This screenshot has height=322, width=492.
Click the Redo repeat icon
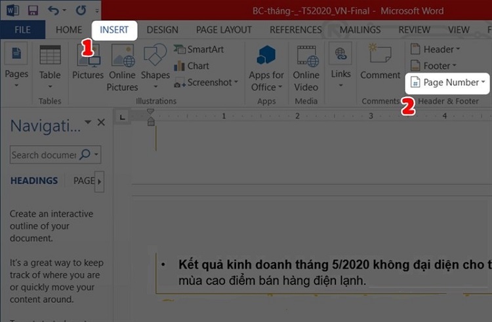[81, 10]
